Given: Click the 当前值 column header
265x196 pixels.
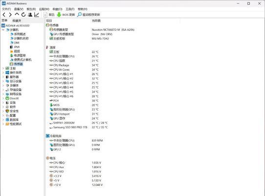Looking at the screenshot, I should point(96,21).
